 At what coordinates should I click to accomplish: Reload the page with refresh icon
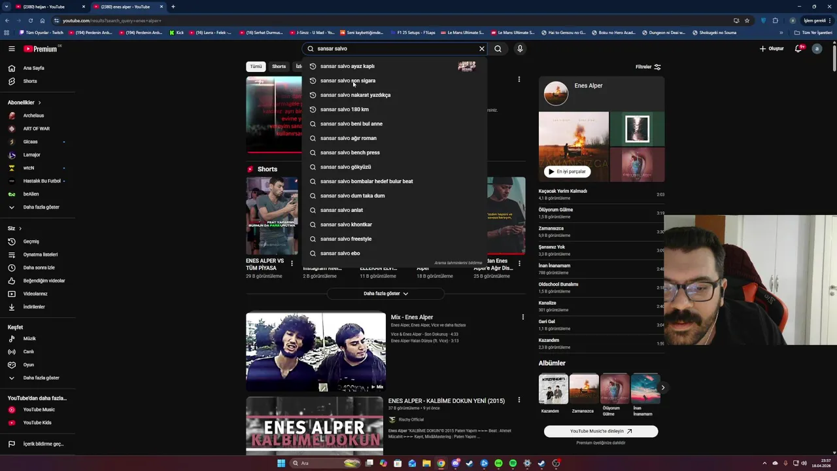(30, 20)
